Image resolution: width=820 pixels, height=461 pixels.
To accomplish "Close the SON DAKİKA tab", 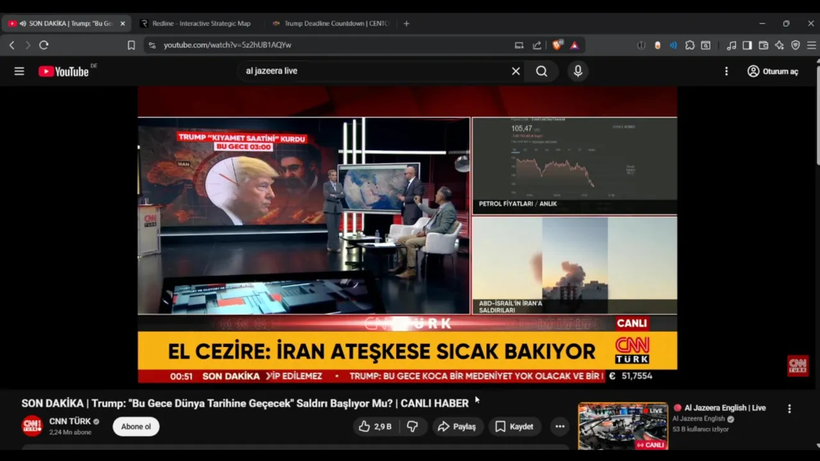I will tap(122, 23).
